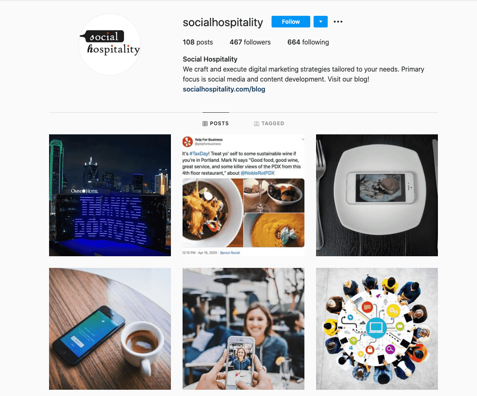Click the socialhospitality username heading
The width and height of the screenshot is (477, 396).
coord(222,22)
